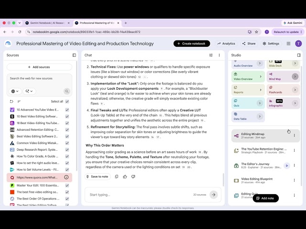Click the chat panel vertical scrollbar
The width and height of the screenshot is (306, 229).
coord(223,179)
